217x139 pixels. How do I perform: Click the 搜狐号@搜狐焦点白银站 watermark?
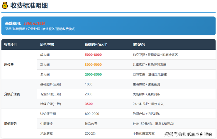coord(188,134)
